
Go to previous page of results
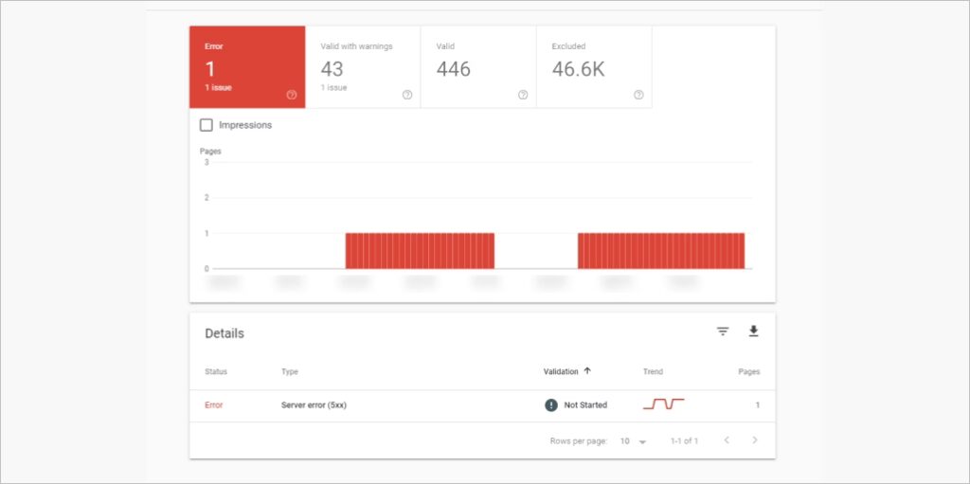pos(727,440)
